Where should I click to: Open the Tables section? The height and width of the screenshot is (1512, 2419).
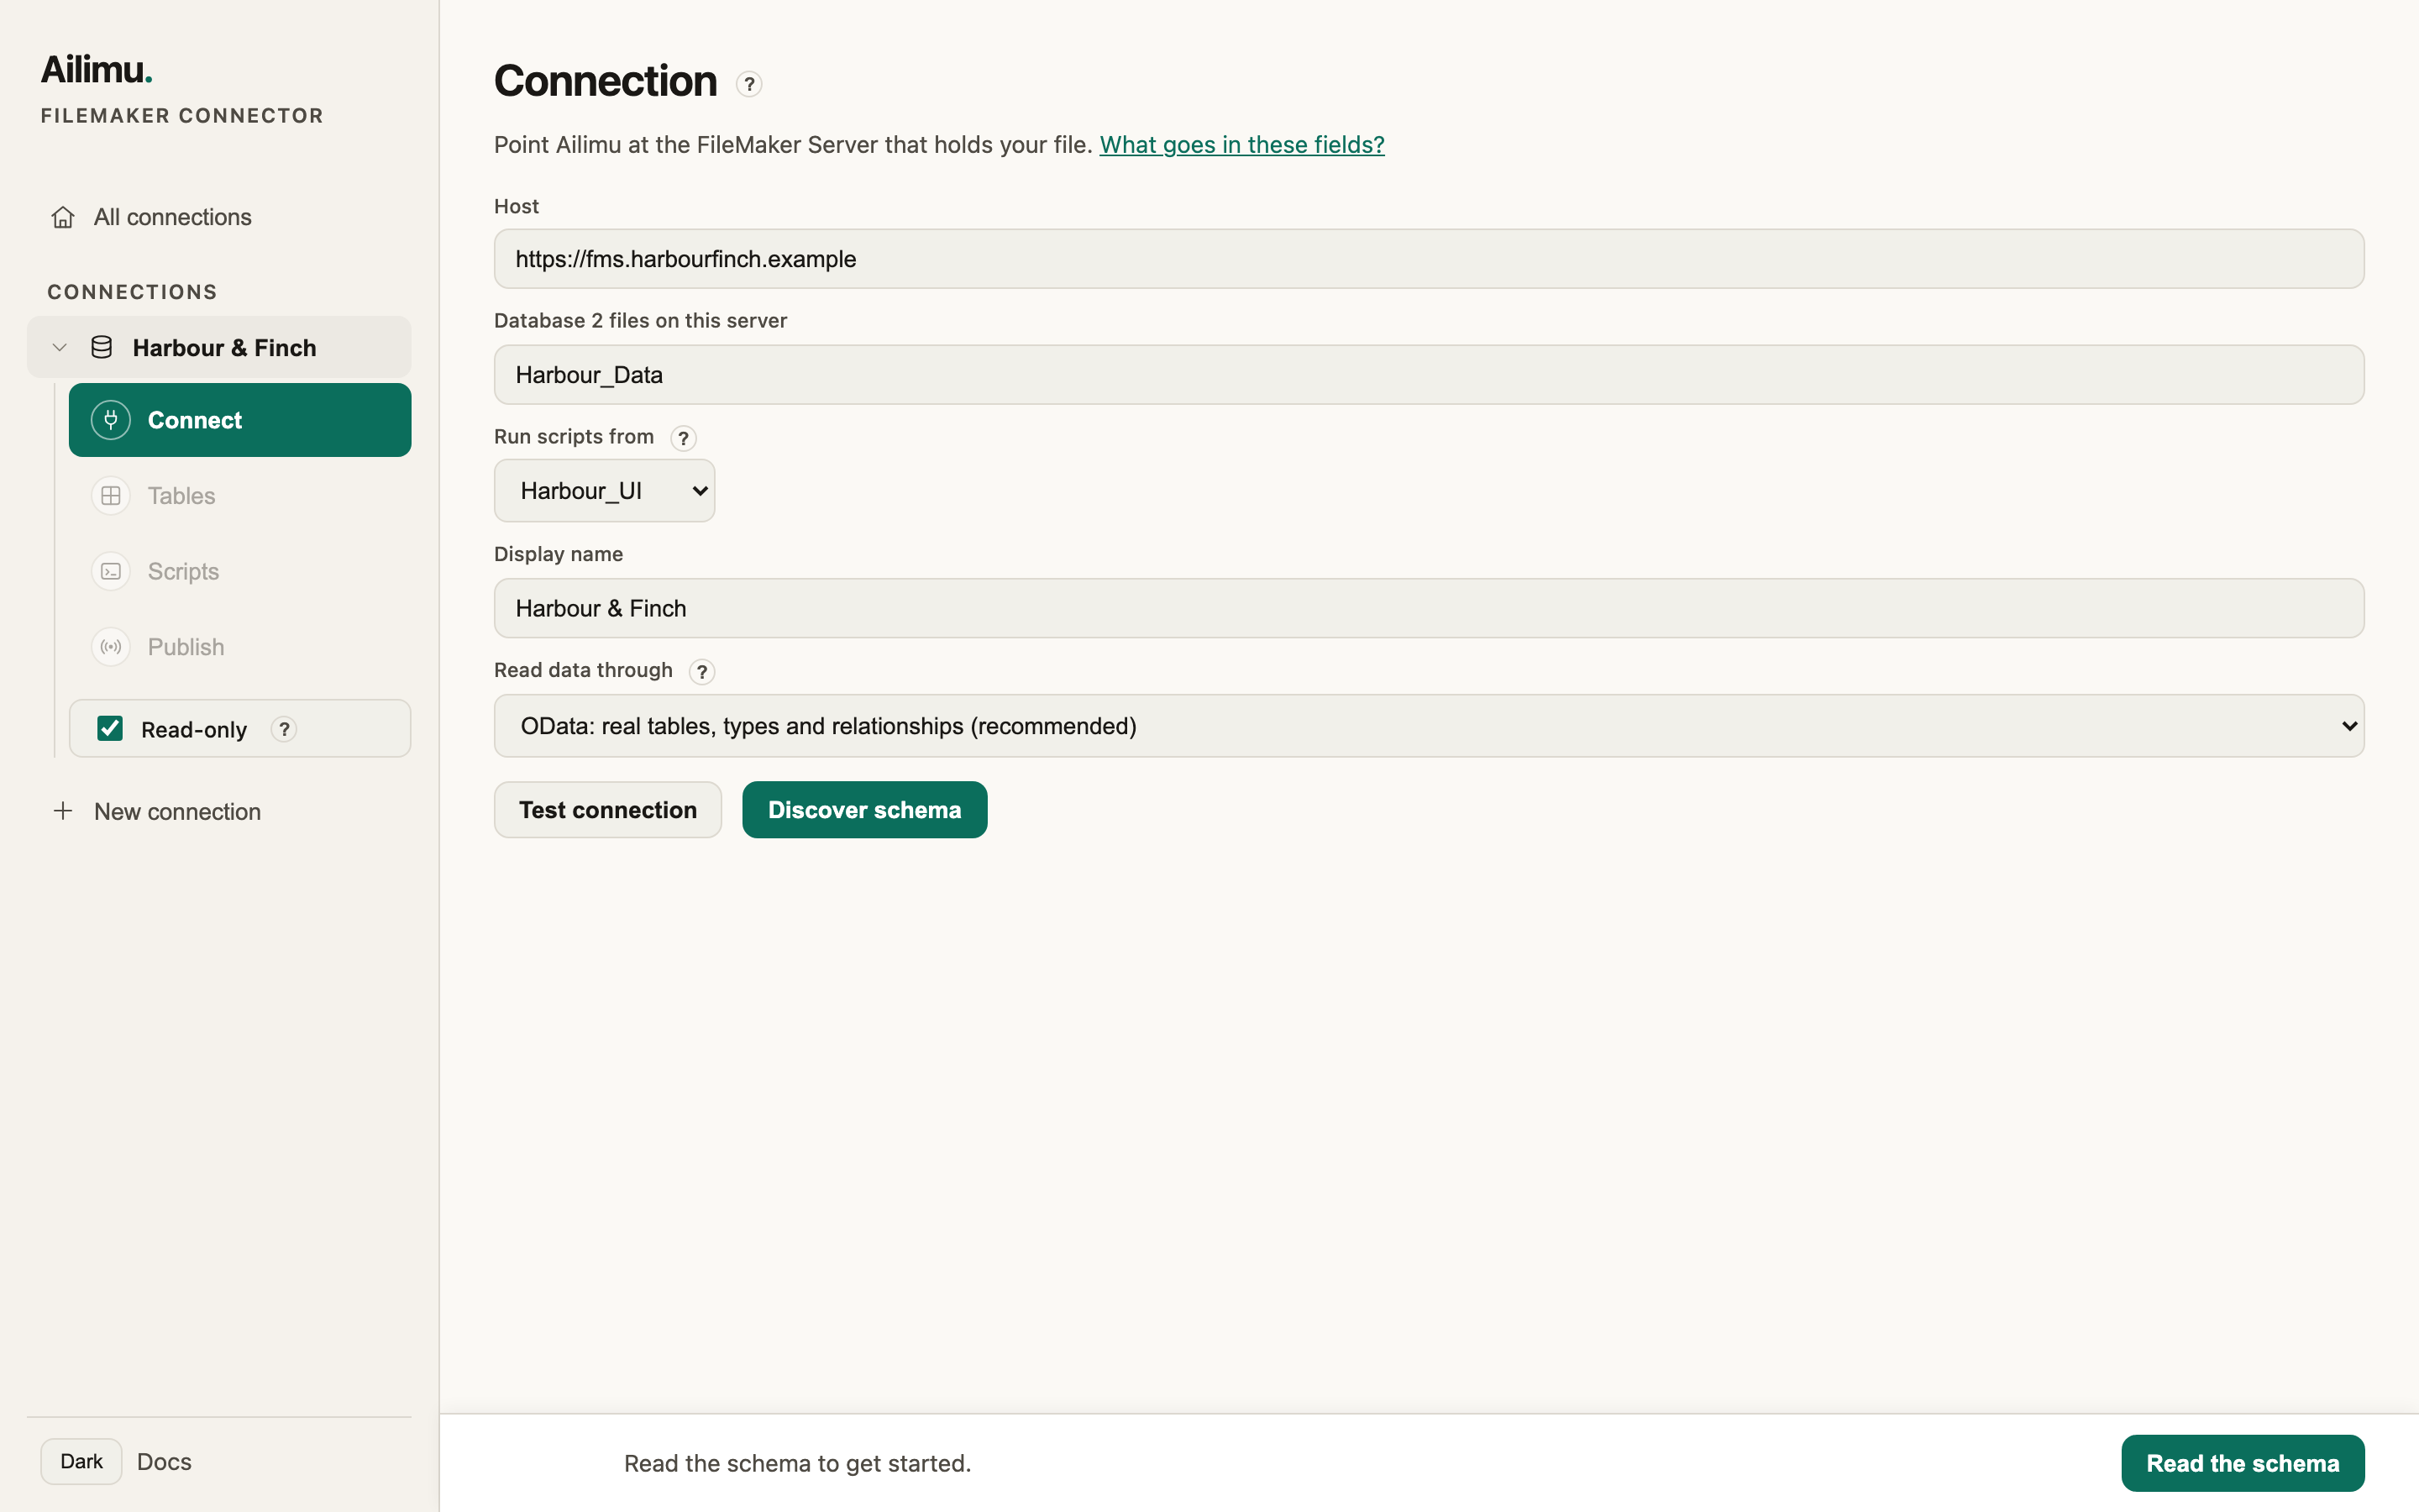(x=240, y=496)
